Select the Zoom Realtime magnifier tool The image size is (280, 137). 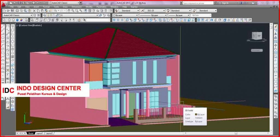(73, 11)
